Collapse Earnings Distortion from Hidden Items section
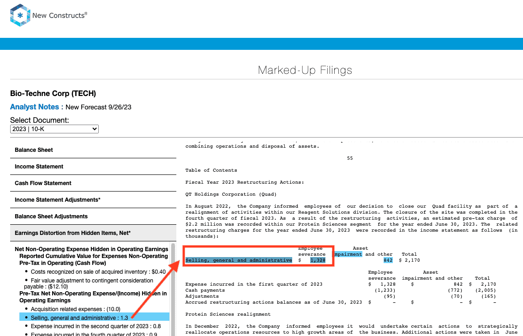The height and width of the screenshot is (336, 523). pos(93,233)
